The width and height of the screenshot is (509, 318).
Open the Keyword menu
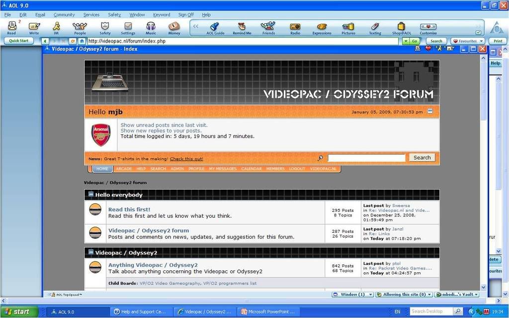click(x=162, y=14)
